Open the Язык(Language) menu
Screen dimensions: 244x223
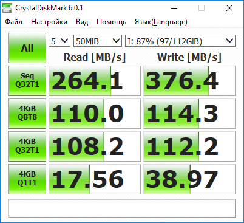(161, 22)
